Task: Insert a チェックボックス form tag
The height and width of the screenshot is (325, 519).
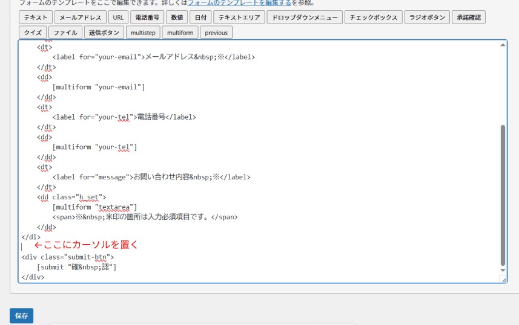Action: tap(373, 18)
